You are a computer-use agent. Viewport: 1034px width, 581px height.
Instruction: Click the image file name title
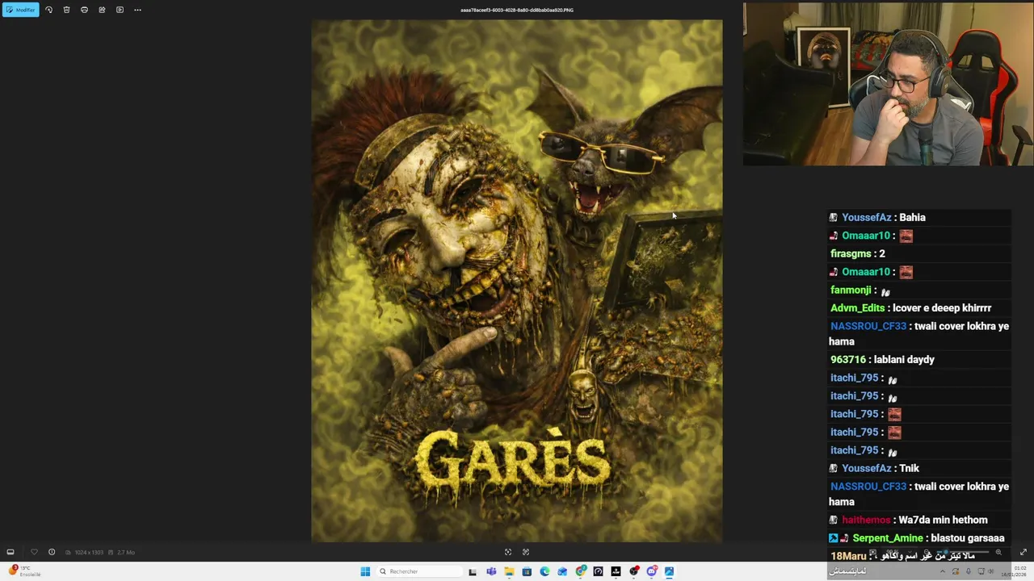tap(517, 10)
